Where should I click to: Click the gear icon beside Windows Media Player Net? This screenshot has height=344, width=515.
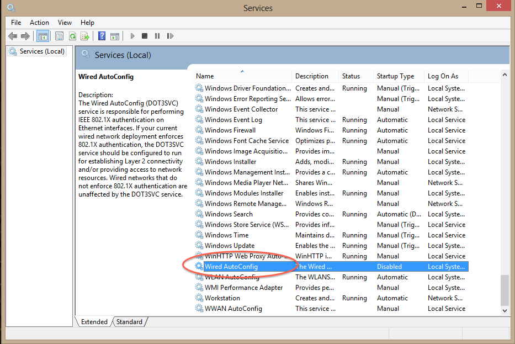pyautogui.click(x=199, y=182)
